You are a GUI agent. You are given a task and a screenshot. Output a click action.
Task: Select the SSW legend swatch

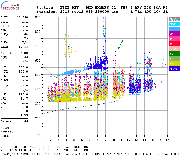(x=174, y=49)
